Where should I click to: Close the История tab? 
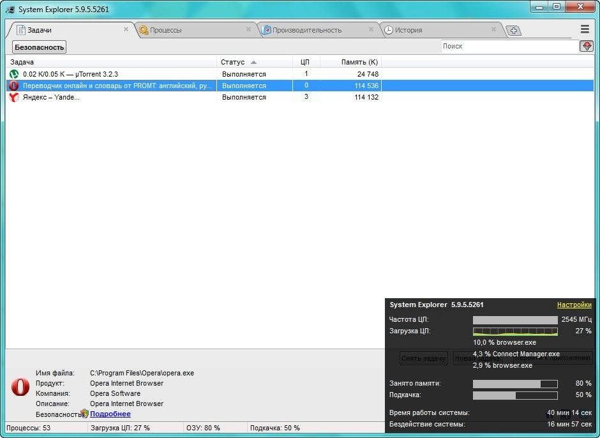click(x=493, y=29)
